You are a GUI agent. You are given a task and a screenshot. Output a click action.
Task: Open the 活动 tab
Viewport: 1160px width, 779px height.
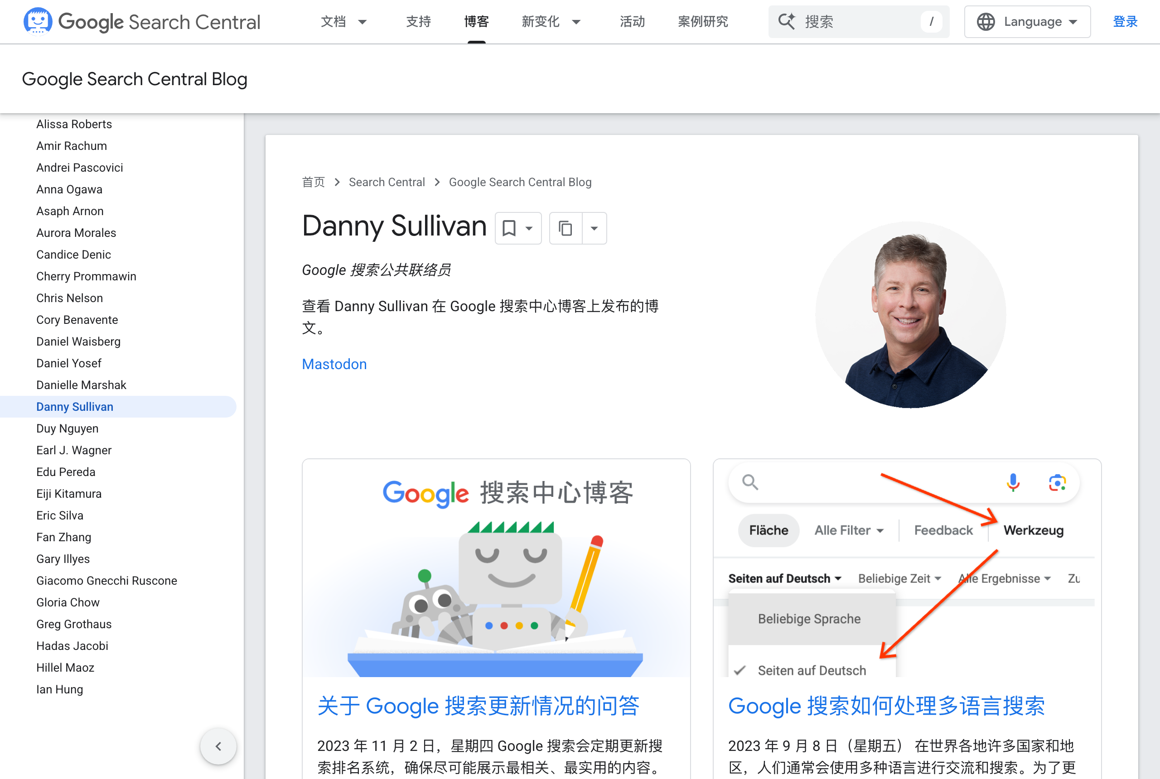tap(632, 22)
